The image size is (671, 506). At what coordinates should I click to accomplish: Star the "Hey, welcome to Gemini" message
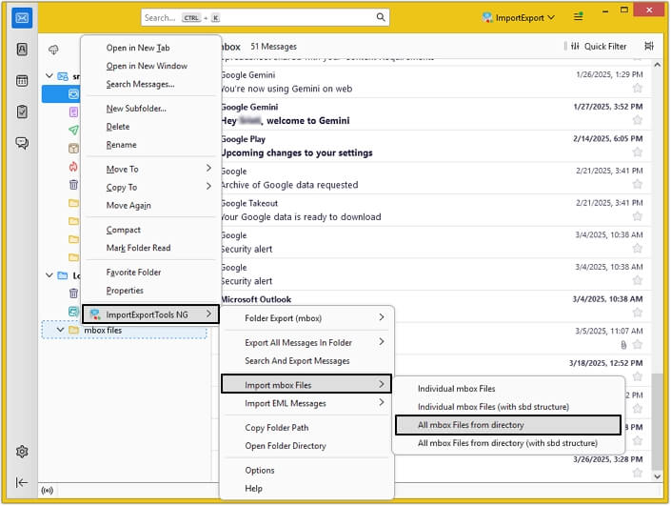coord(637,121)
